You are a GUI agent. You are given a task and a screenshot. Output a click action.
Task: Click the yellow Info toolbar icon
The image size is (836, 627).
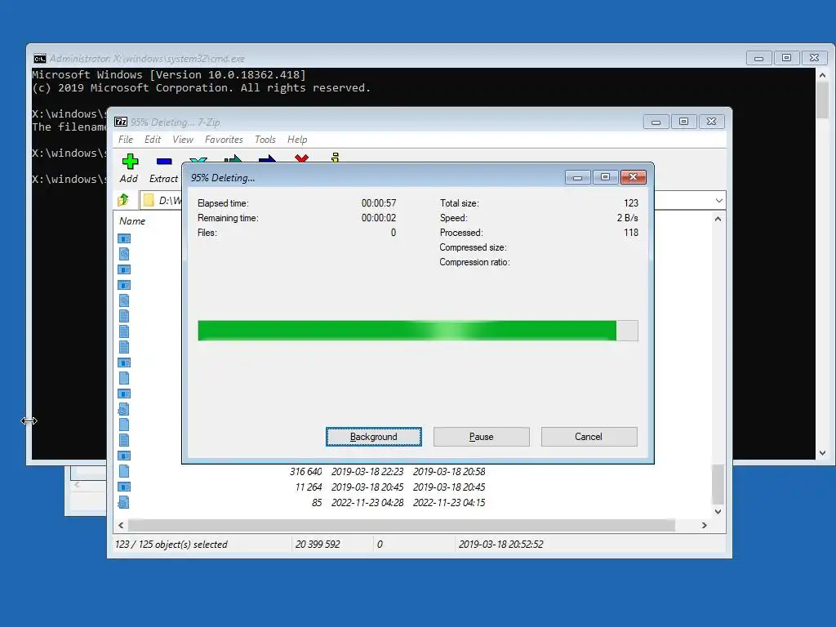coord(336,158)
